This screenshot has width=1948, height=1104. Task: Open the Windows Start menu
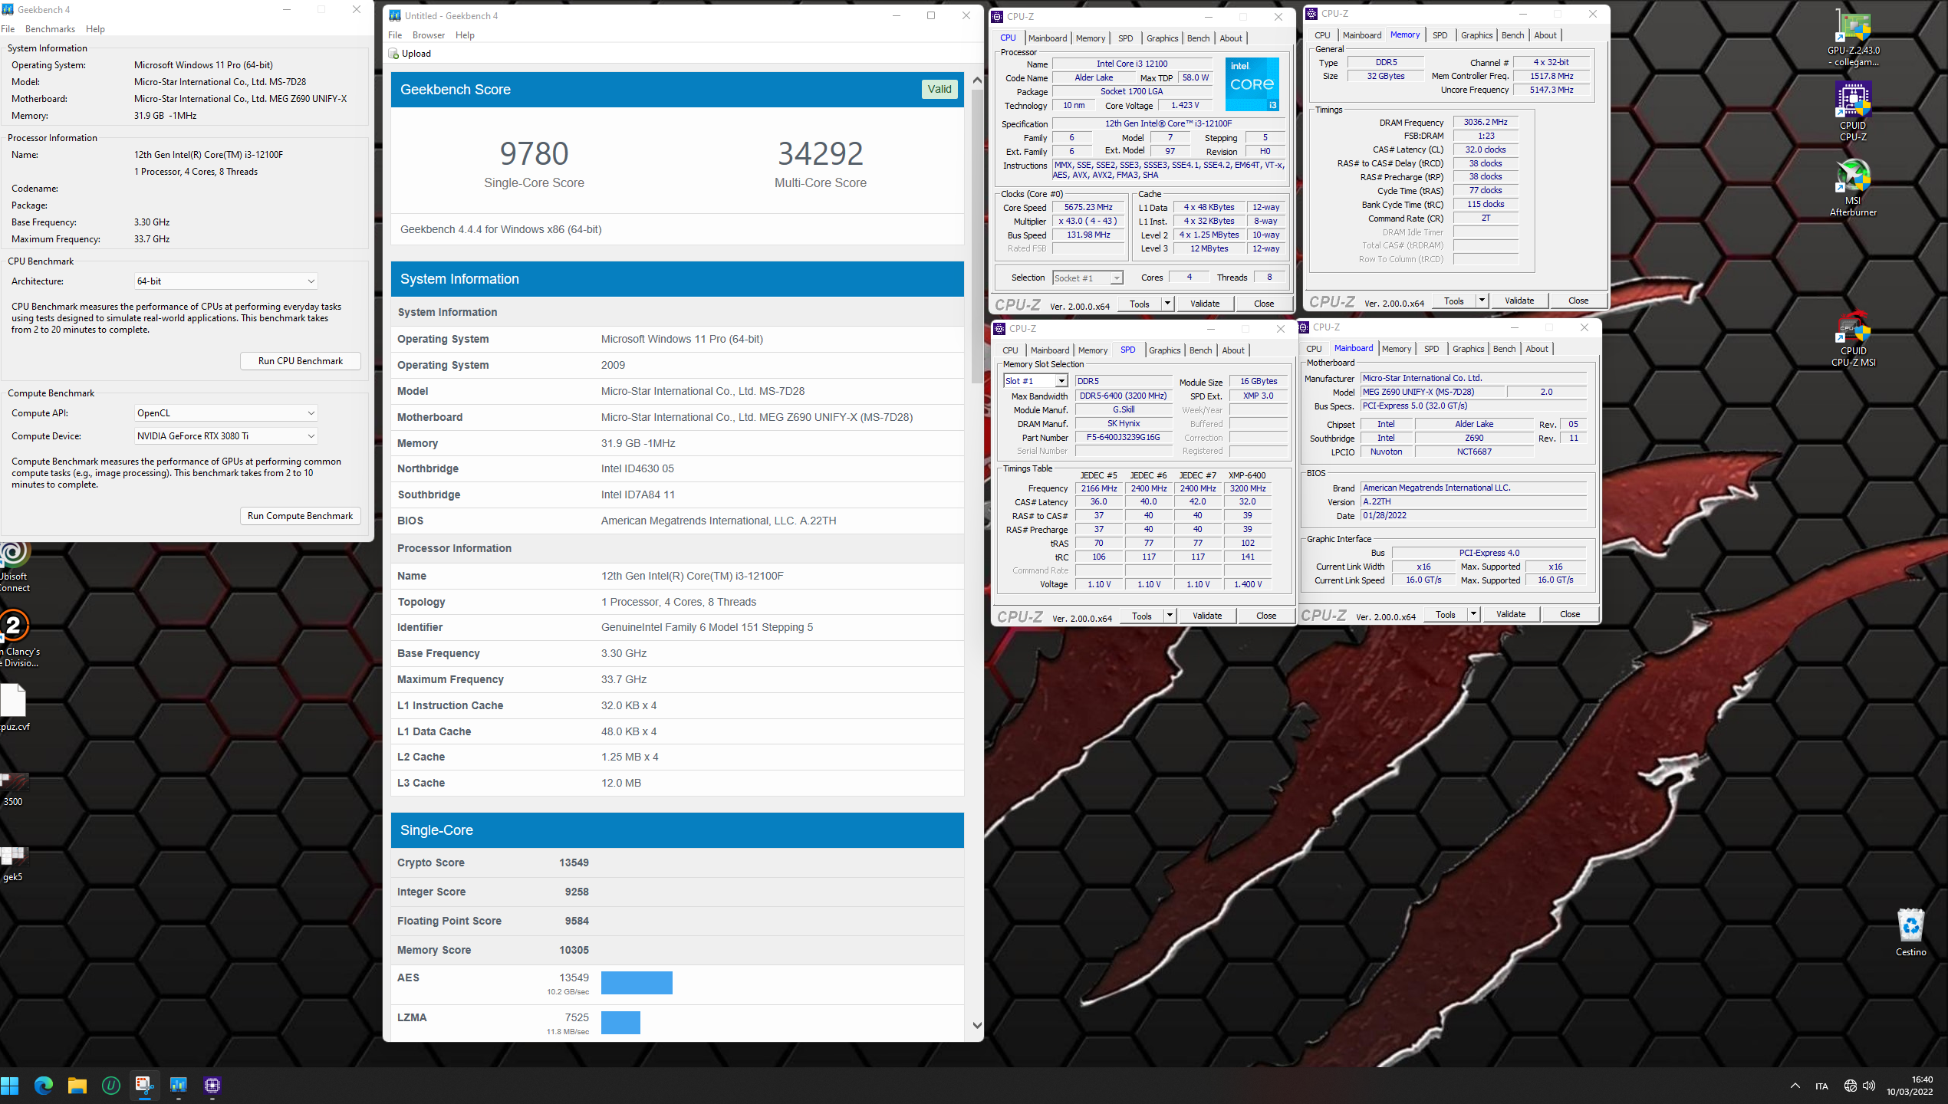tap(10, 1086)
